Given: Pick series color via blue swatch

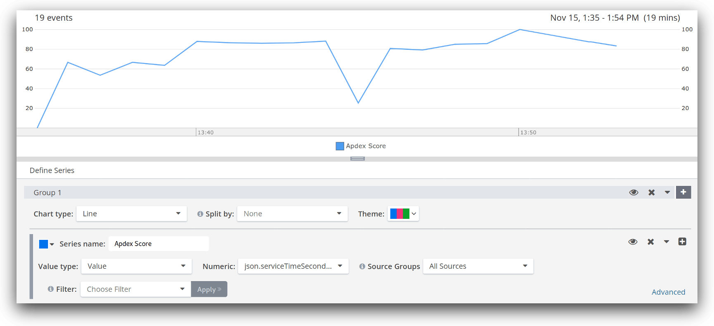Looking at the screenshot, I should pyautogui.click(x=44, y=244).
